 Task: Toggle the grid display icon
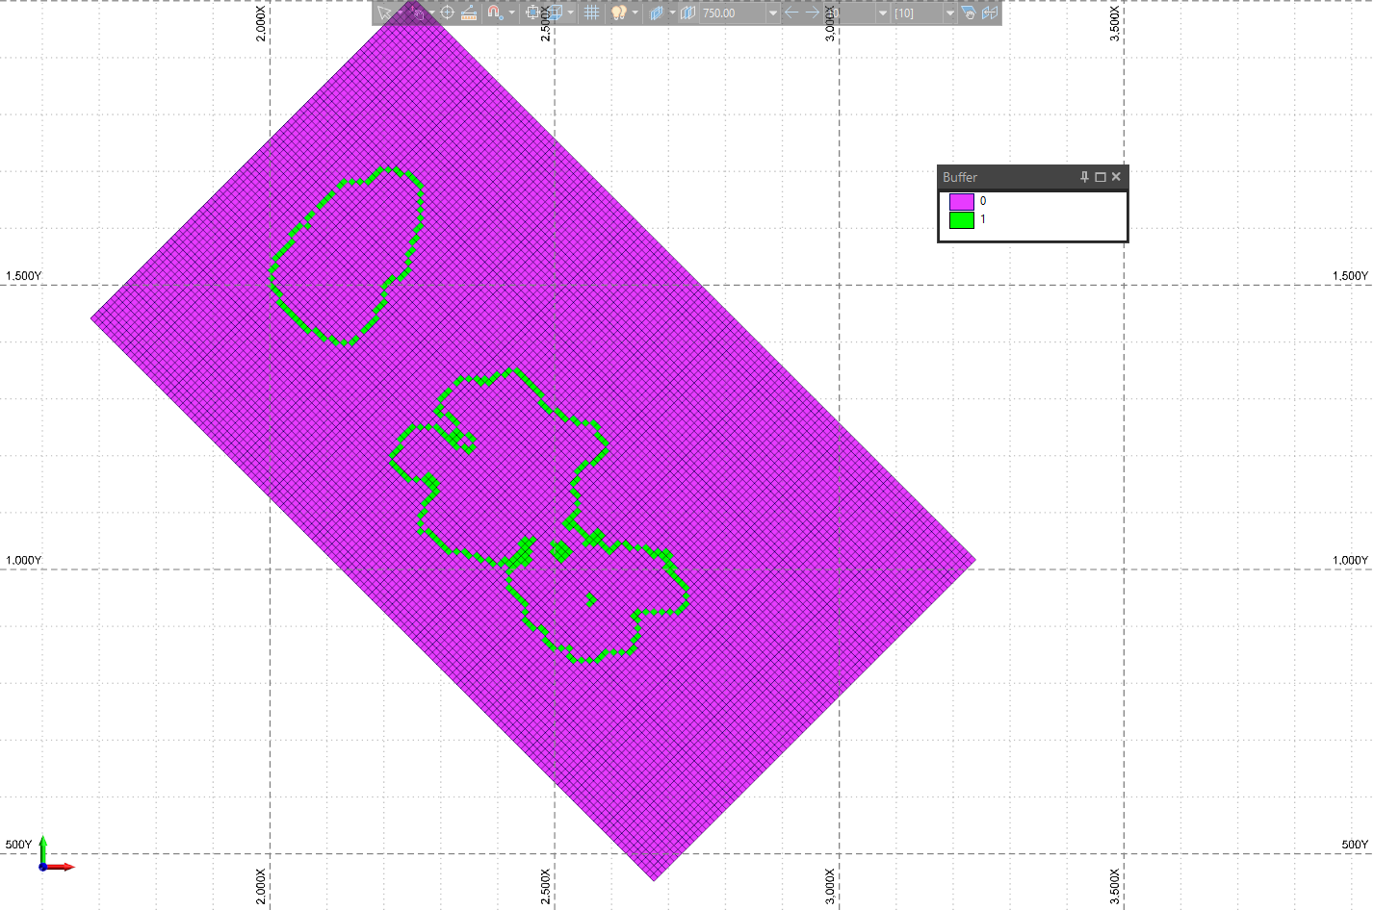click(x=591, y=13)
